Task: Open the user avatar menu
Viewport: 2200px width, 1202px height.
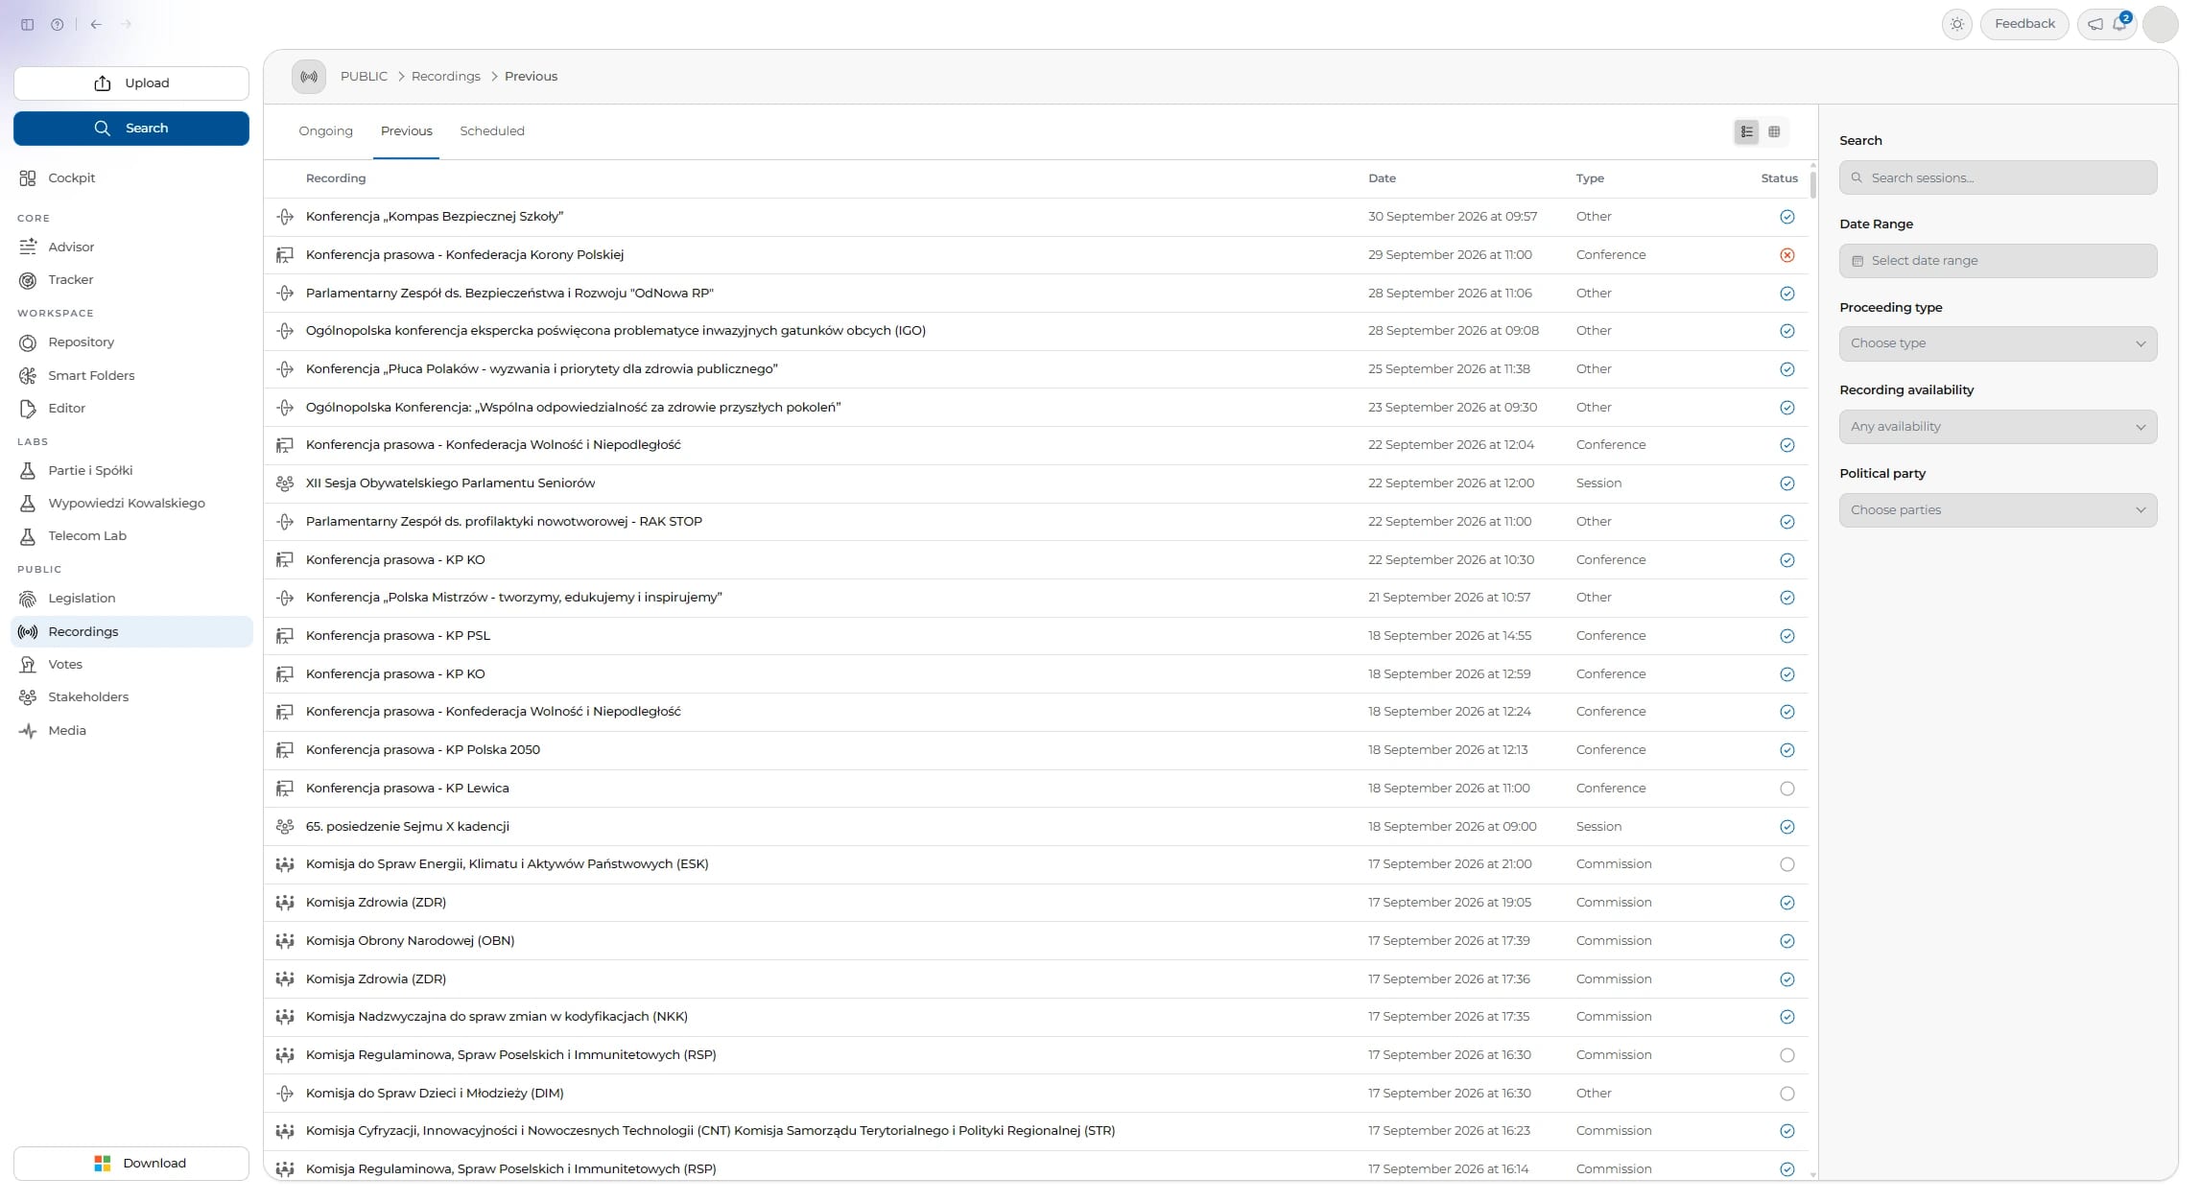Action: click(2160, 24)
